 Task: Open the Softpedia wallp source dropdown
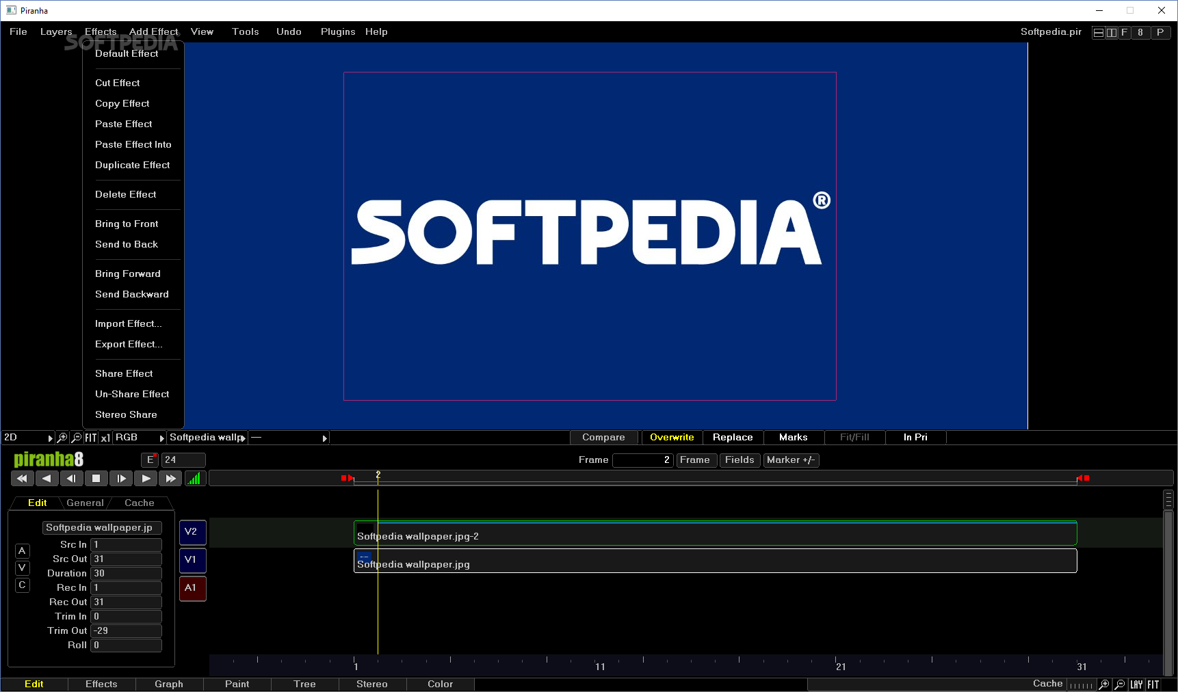coord(207,438)
